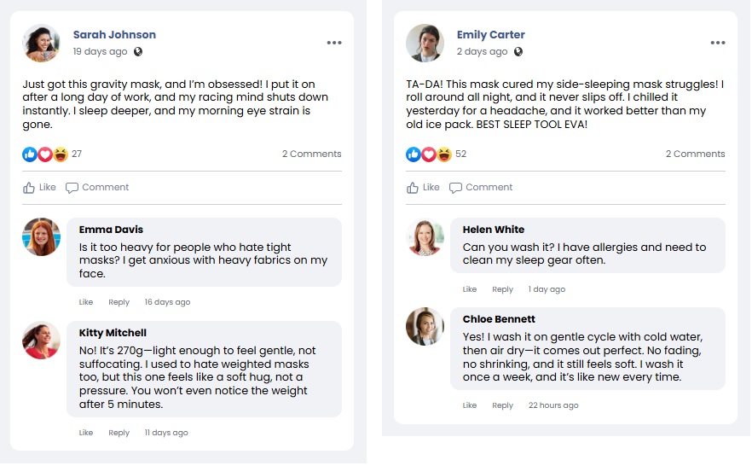
Task: Like Emily Carter's sleep mask post
Action: [423, 188]
